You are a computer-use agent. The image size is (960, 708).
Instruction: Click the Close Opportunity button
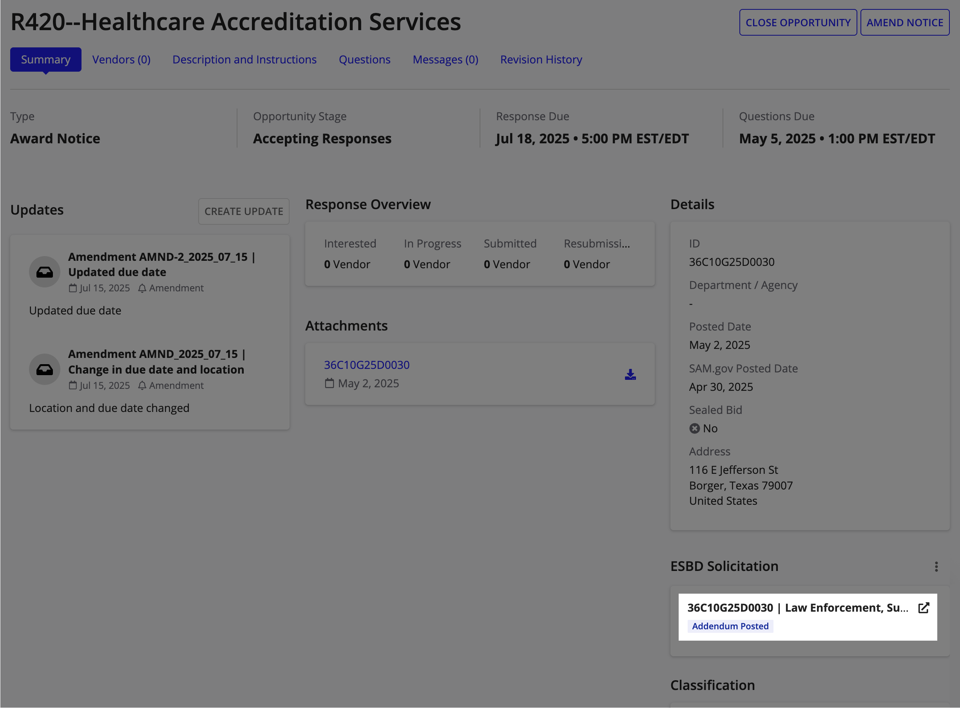point(798,22)
